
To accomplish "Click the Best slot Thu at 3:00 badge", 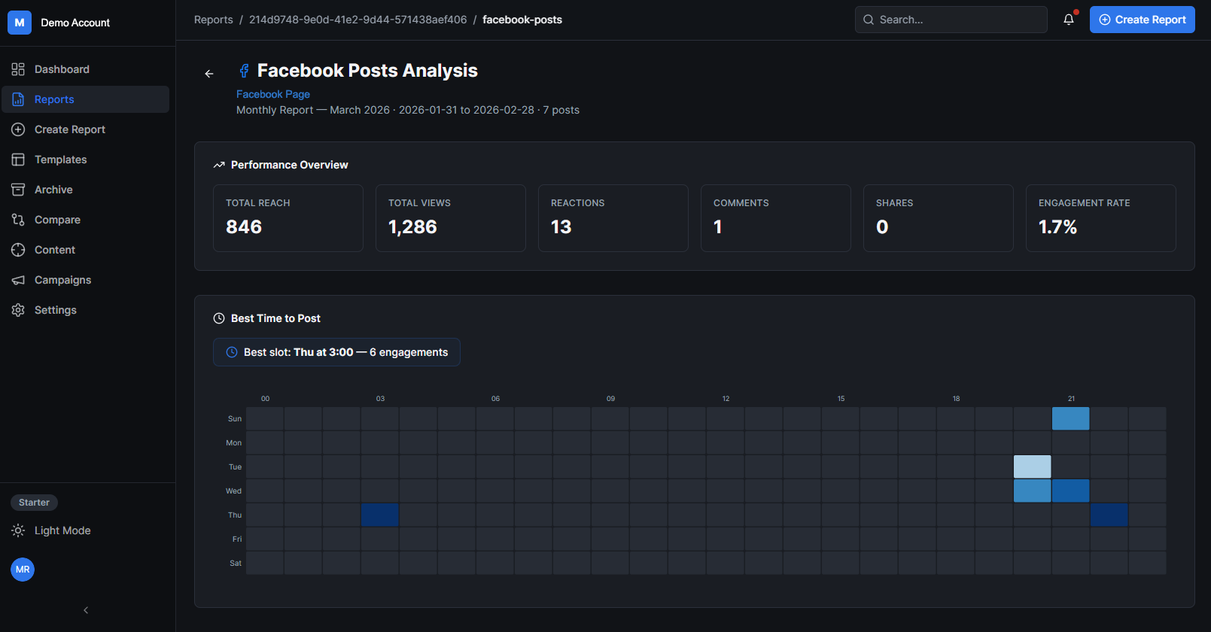I will pyautogui.click(x=336, y=352).
